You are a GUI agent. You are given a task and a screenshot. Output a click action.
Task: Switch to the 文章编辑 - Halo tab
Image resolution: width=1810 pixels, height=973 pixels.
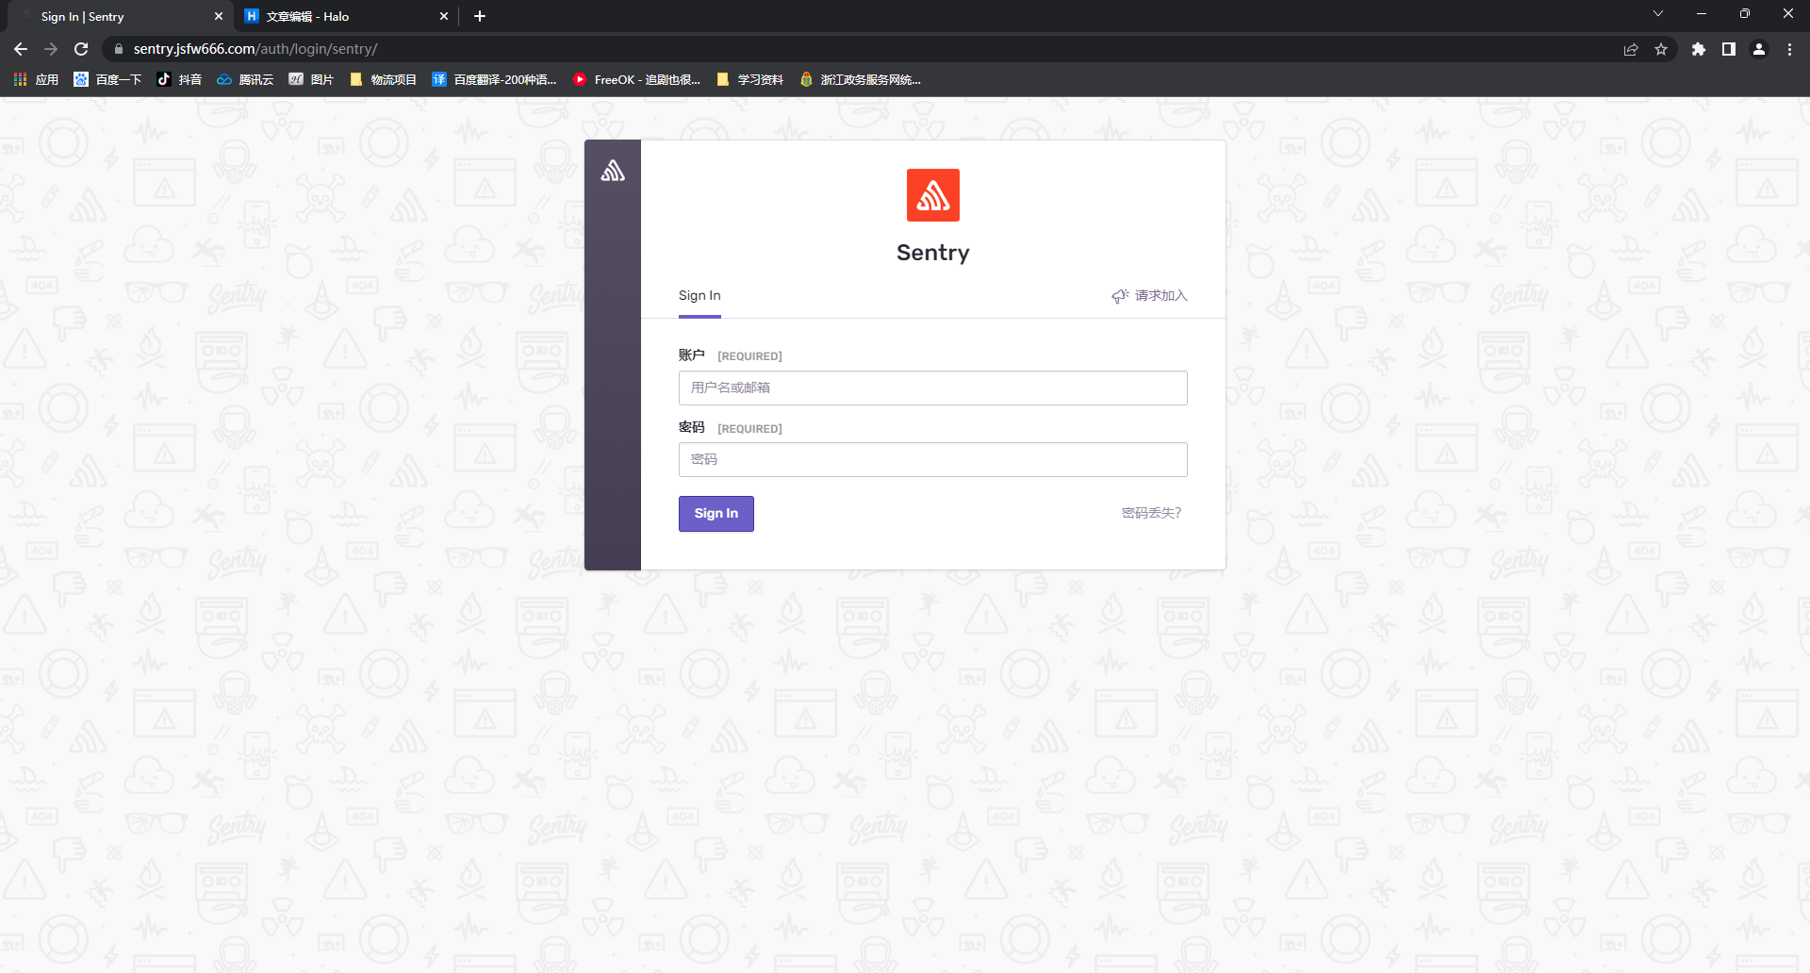[346, 16]
